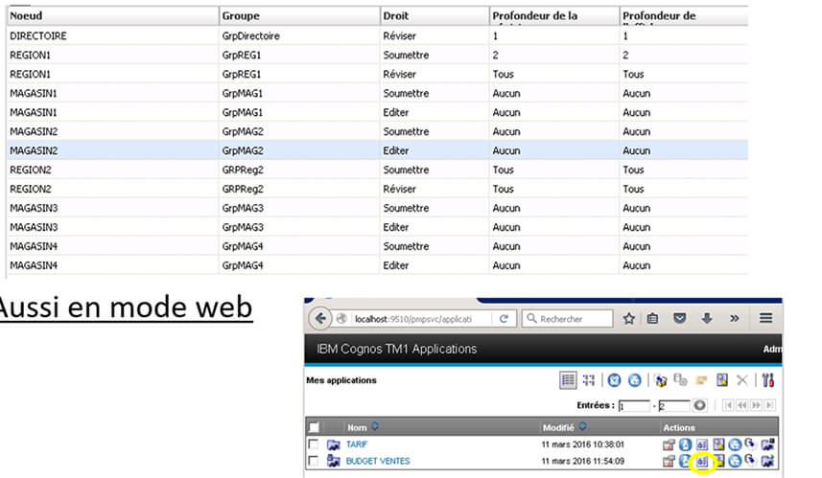This screenshot has height=478, width=822.
Task: Open the browser hamburger menu
Action: point(765,318)
